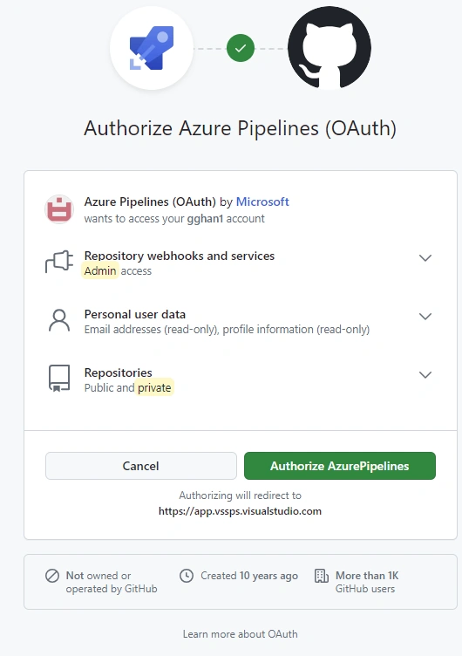This screenshot has width=462, height=656.
Task: Click the green checkmark connection icon
Action: coord(241,49)
